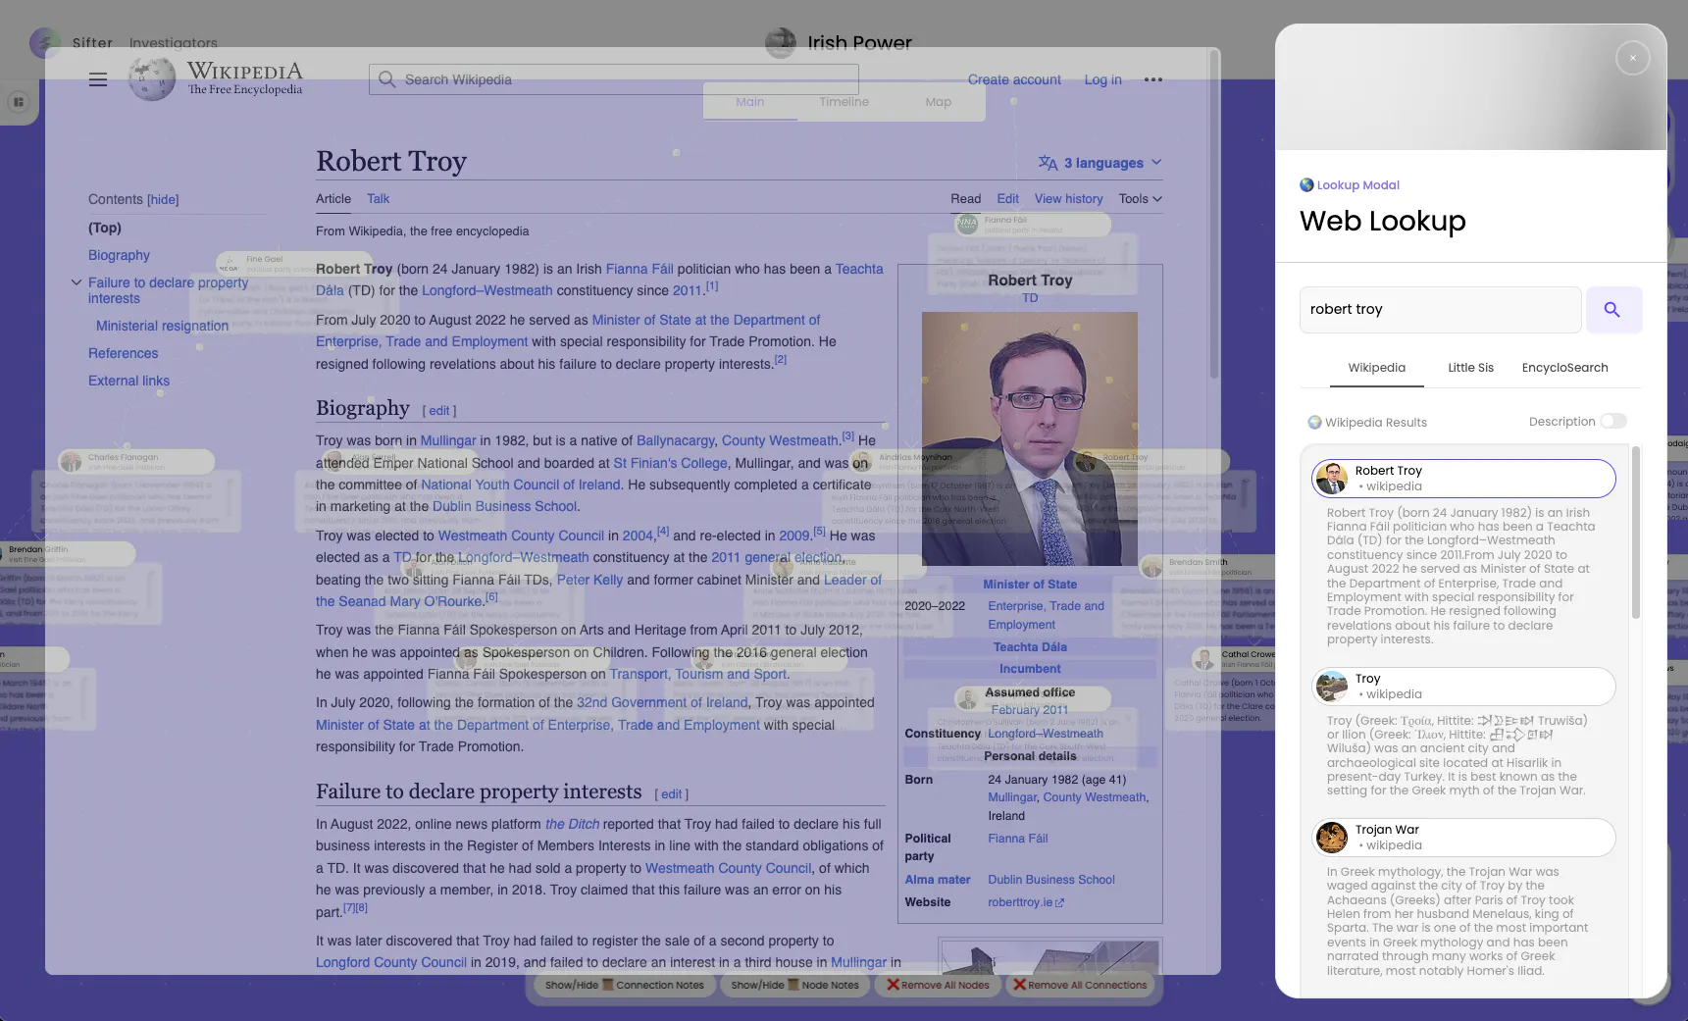
Task: Toggle Show/Hide Node Notes
Action: point(794,985)
